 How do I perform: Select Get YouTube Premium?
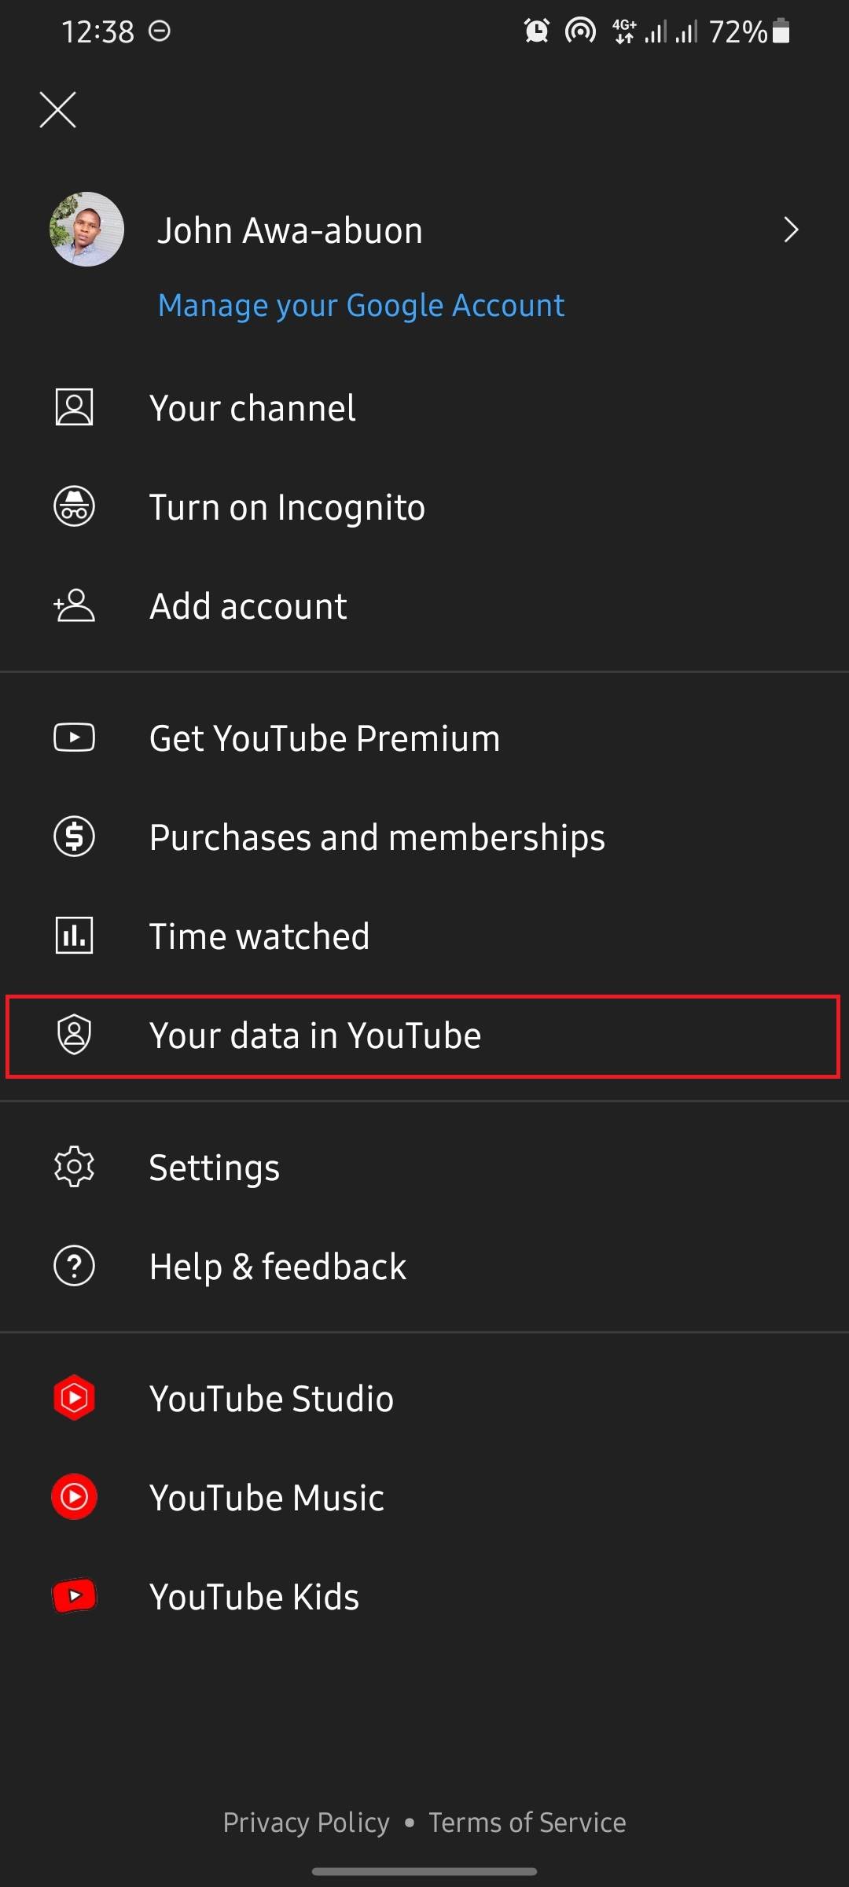[324, 738]
